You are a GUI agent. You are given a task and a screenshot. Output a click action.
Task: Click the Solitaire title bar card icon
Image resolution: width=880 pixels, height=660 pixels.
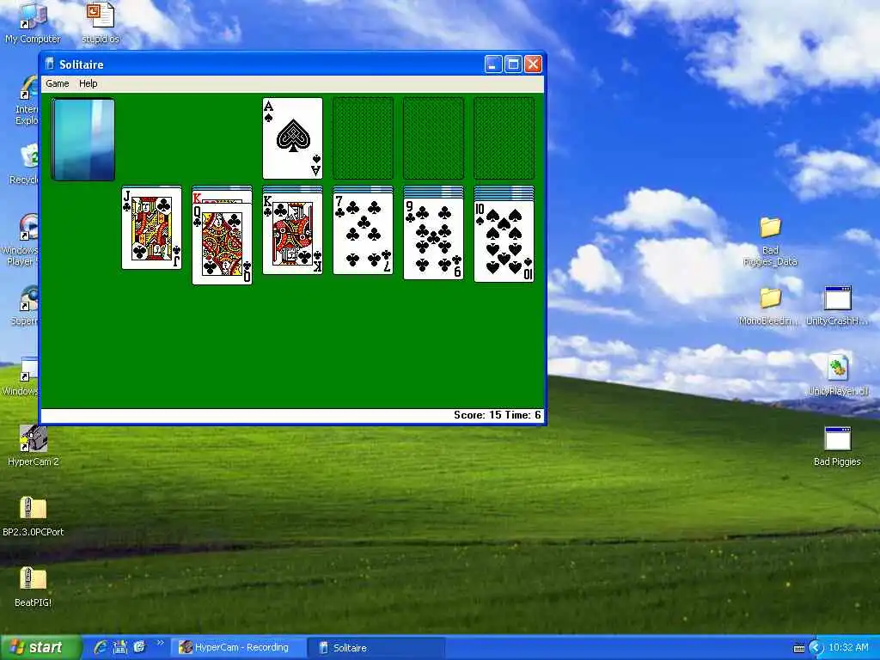click(49, 64)
